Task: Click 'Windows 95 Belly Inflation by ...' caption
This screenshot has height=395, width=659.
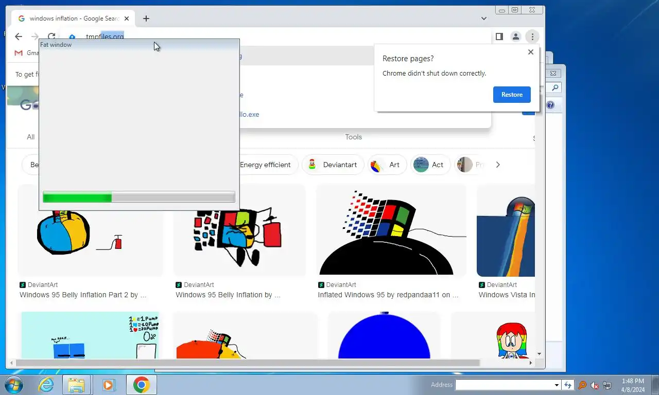Action: click(228, 295)
